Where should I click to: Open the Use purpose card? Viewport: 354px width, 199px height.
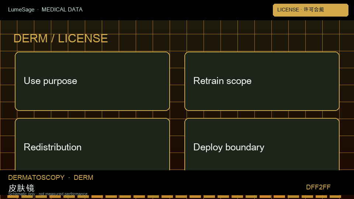click(92, 81)
